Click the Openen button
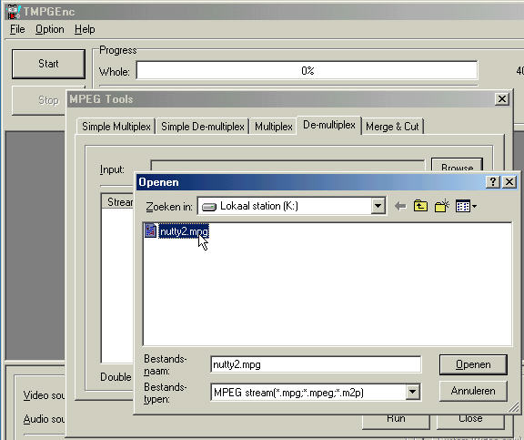Image resolution: width=524 pixels, height=440 pixels. (x=473, y=364)
